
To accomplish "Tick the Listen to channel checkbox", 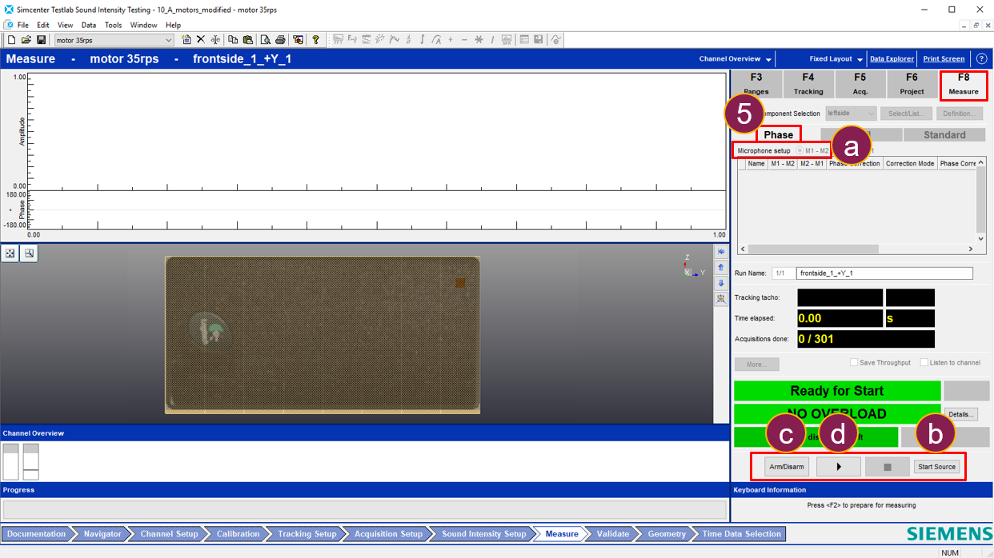I will (924, 362).
